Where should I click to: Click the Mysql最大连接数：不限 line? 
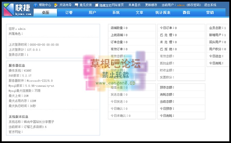point(24,91)
